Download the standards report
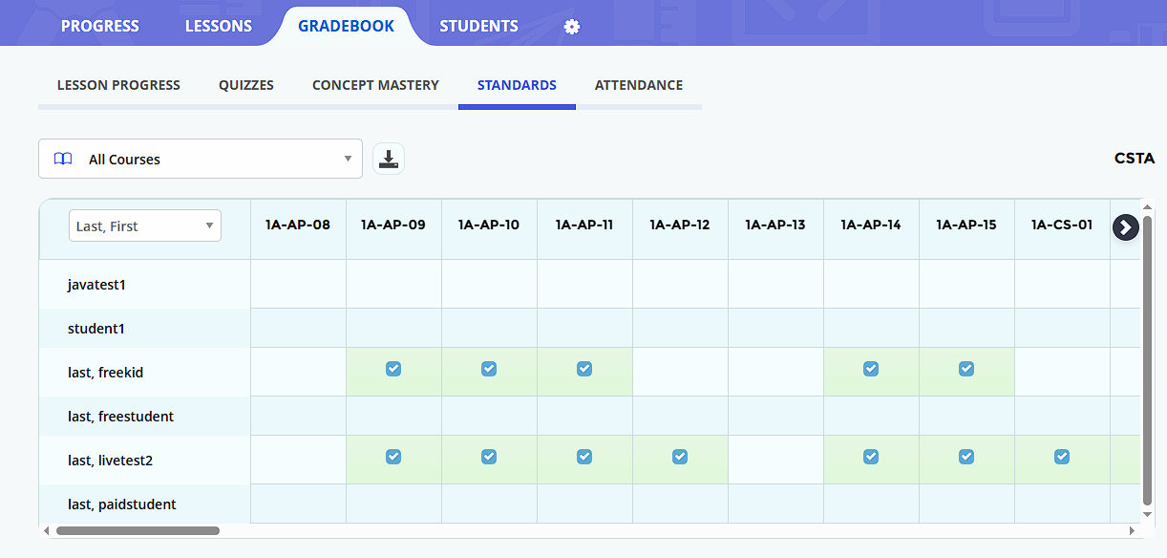Image resolution: width=1167 pixels, height=558 pixels. [x=389, y=159]
